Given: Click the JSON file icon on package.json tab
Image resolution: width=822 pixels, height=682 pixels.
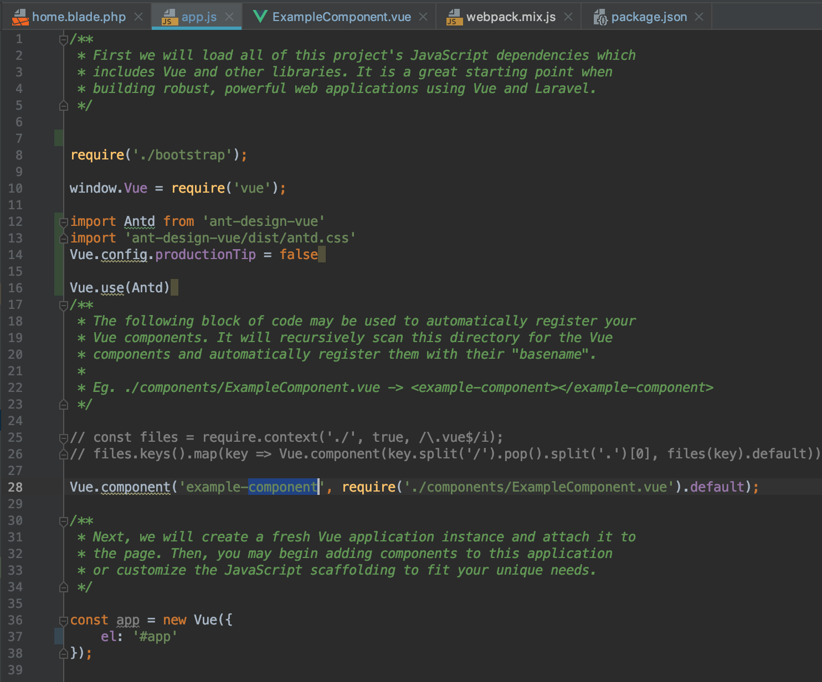Looking at the screenshot, I should 600,17.
